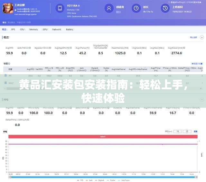
Task: Switch to the Network tab
Action: 57,29
